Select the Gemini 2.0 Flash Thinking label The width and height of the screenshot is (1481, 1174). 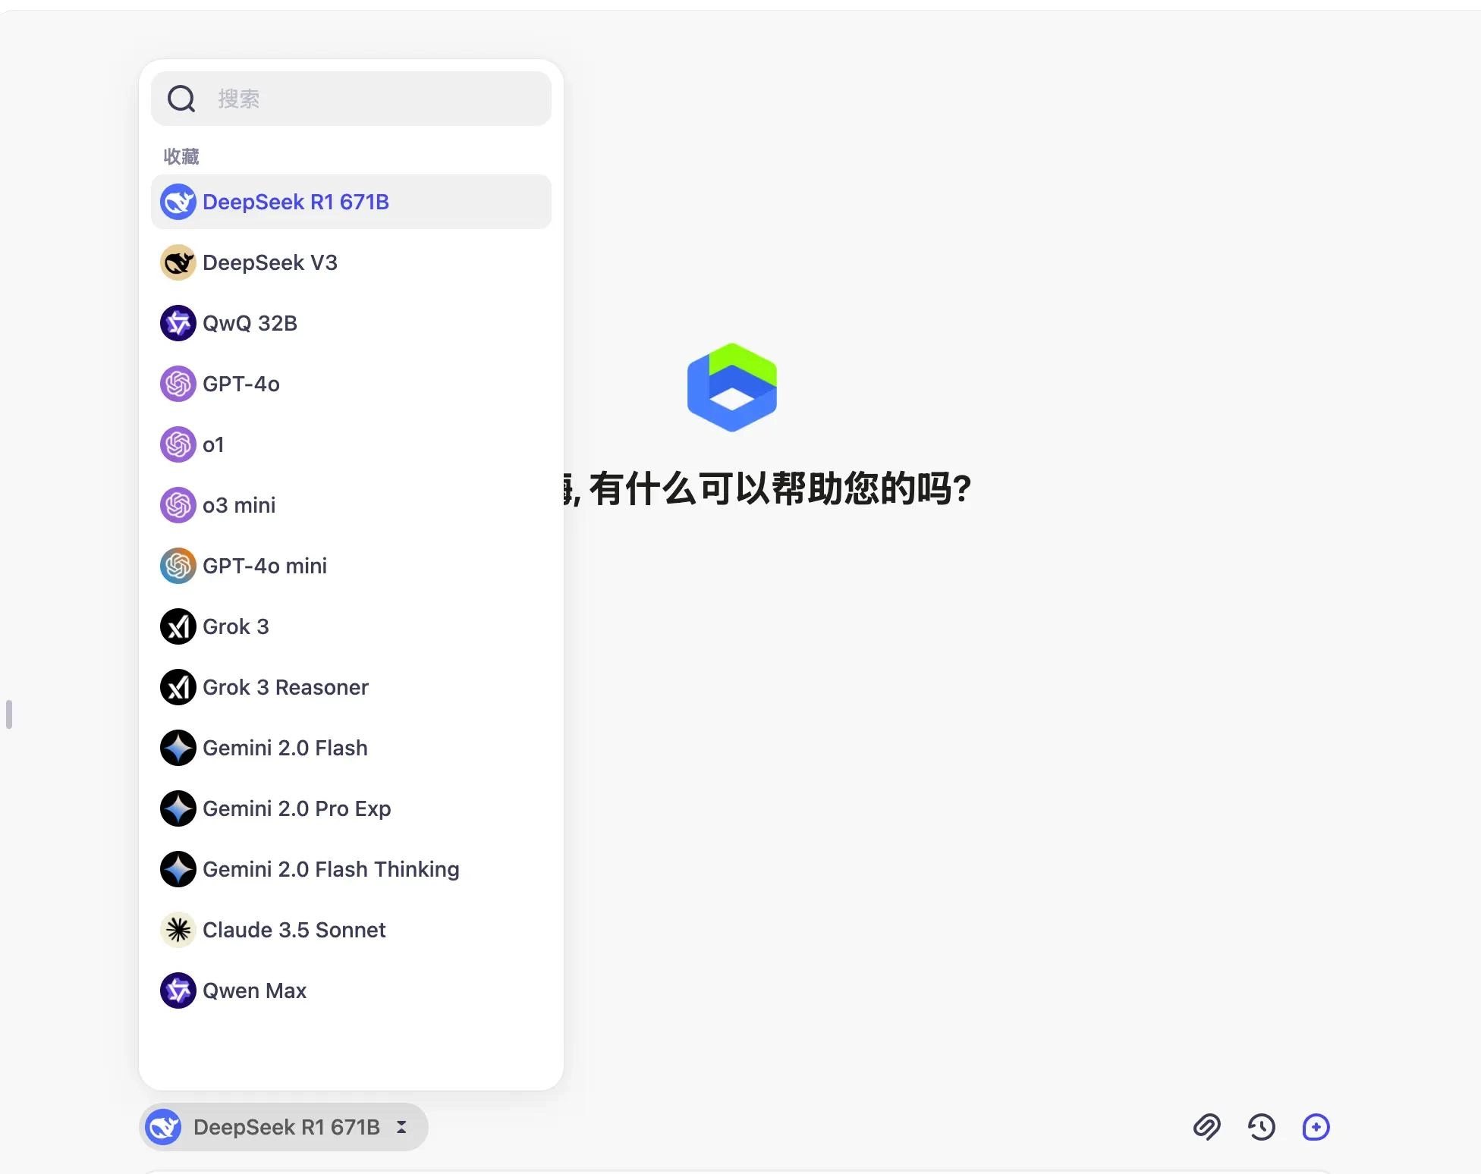pos(331,870)
